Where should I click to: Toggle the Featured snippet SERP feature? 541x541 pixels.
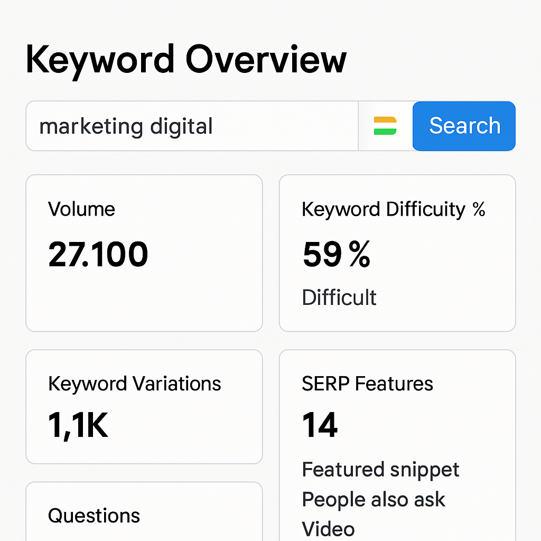click(380, 469)
